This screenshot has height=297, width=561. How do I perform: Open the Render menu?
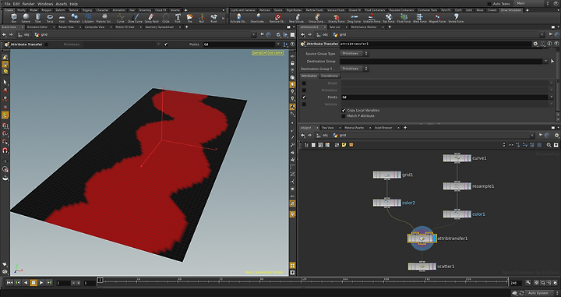[x=28, y=4]
